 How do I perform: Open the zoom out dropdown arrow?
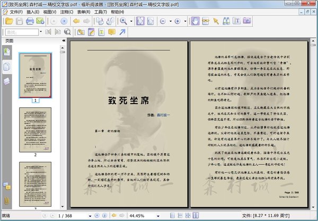[x=170, y=21]
